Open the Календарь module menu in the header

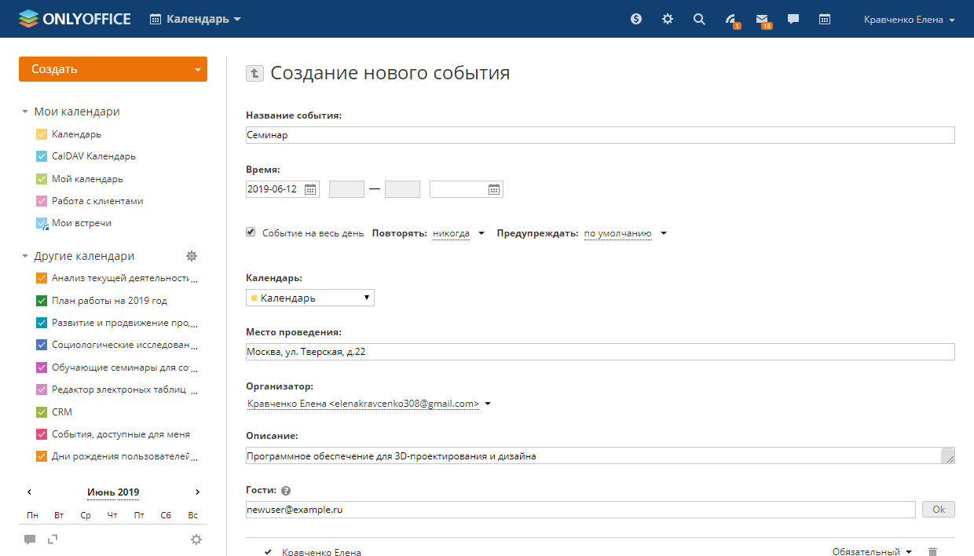[196, 19]
